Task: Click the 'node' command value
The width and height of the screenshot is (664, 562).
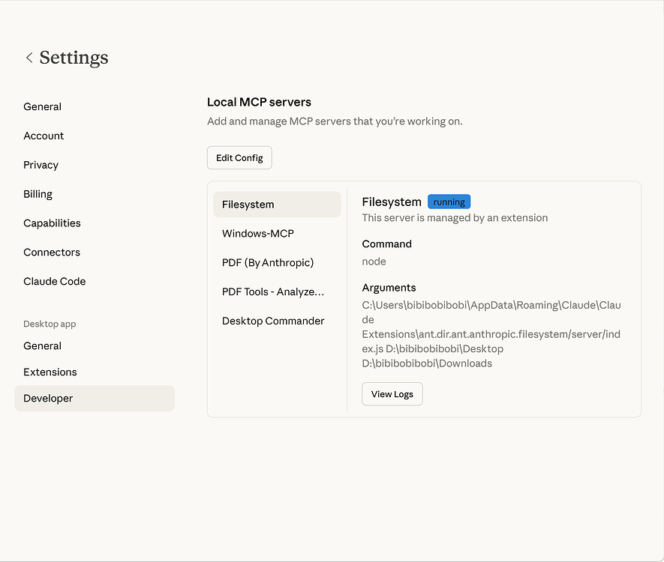Action: pyautogui.click(x=374, y=262)
